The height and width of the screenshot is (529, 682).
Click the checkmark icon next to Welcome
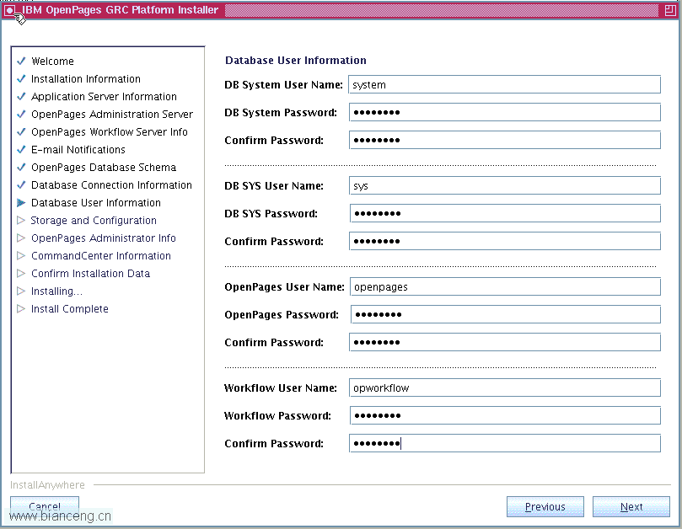pyautogui.click(x=21, y=61)
